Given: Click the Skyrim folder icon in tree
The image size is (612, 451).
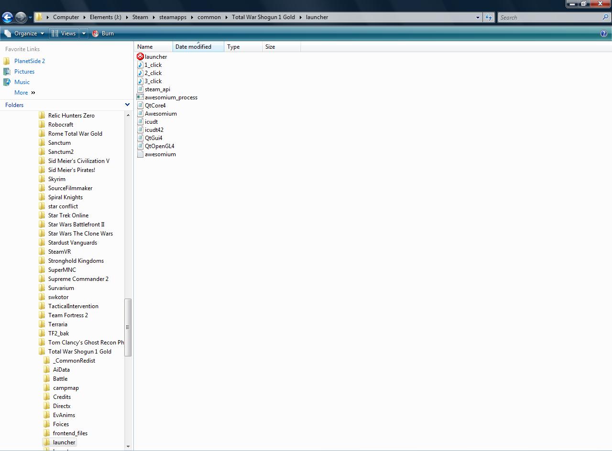Looking at the screenshot, I should point(42,179).
